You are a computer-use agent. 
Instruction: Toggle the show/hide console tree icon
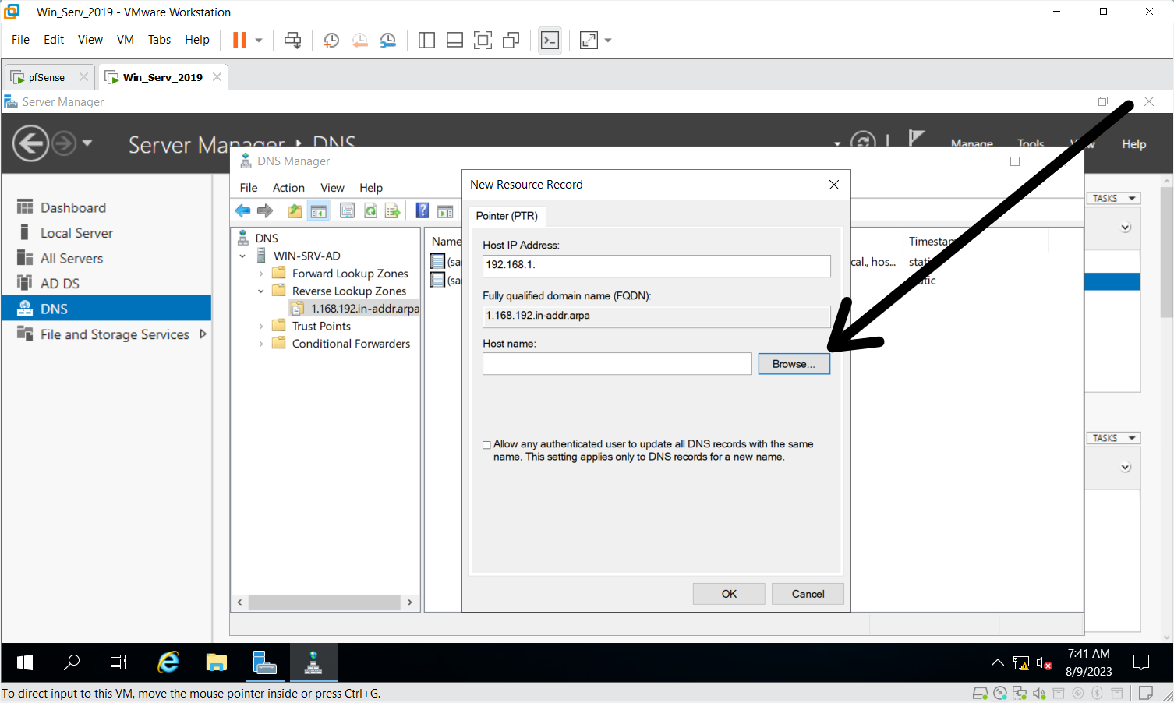319,210
